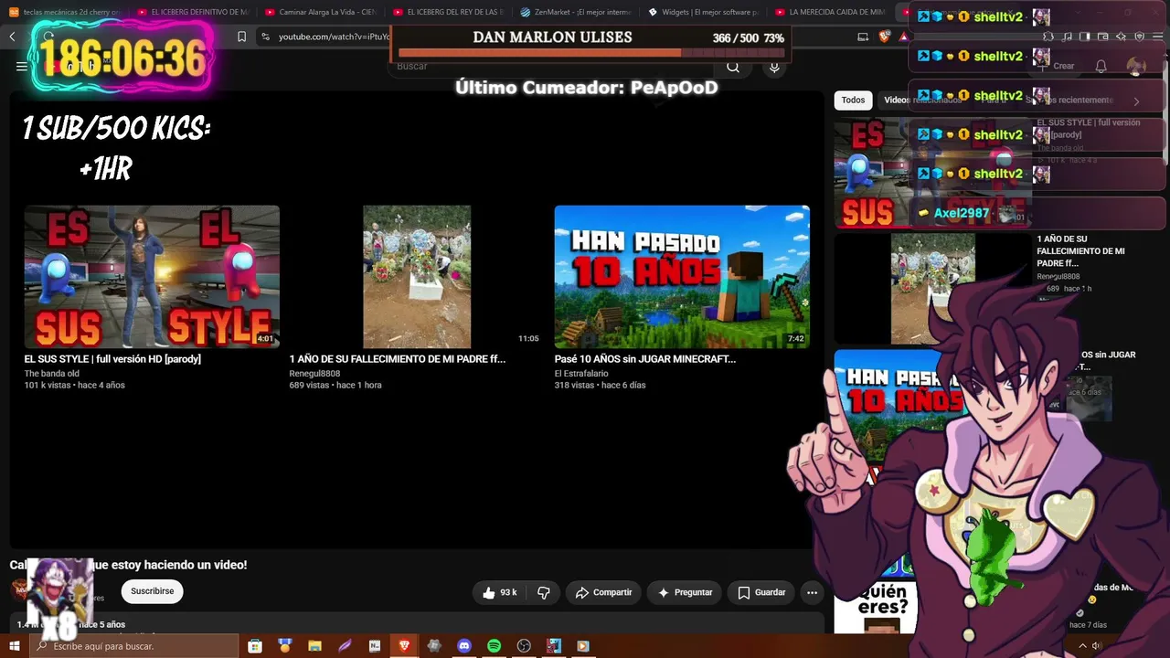1170x658 pixels.
Task: Open more actions three-dot menu
Action: (812, 592)
